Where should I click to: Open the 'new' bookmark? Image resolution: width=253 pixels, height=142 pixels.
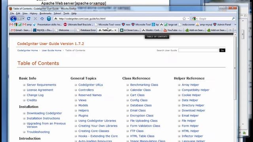[x=126, y=24]
